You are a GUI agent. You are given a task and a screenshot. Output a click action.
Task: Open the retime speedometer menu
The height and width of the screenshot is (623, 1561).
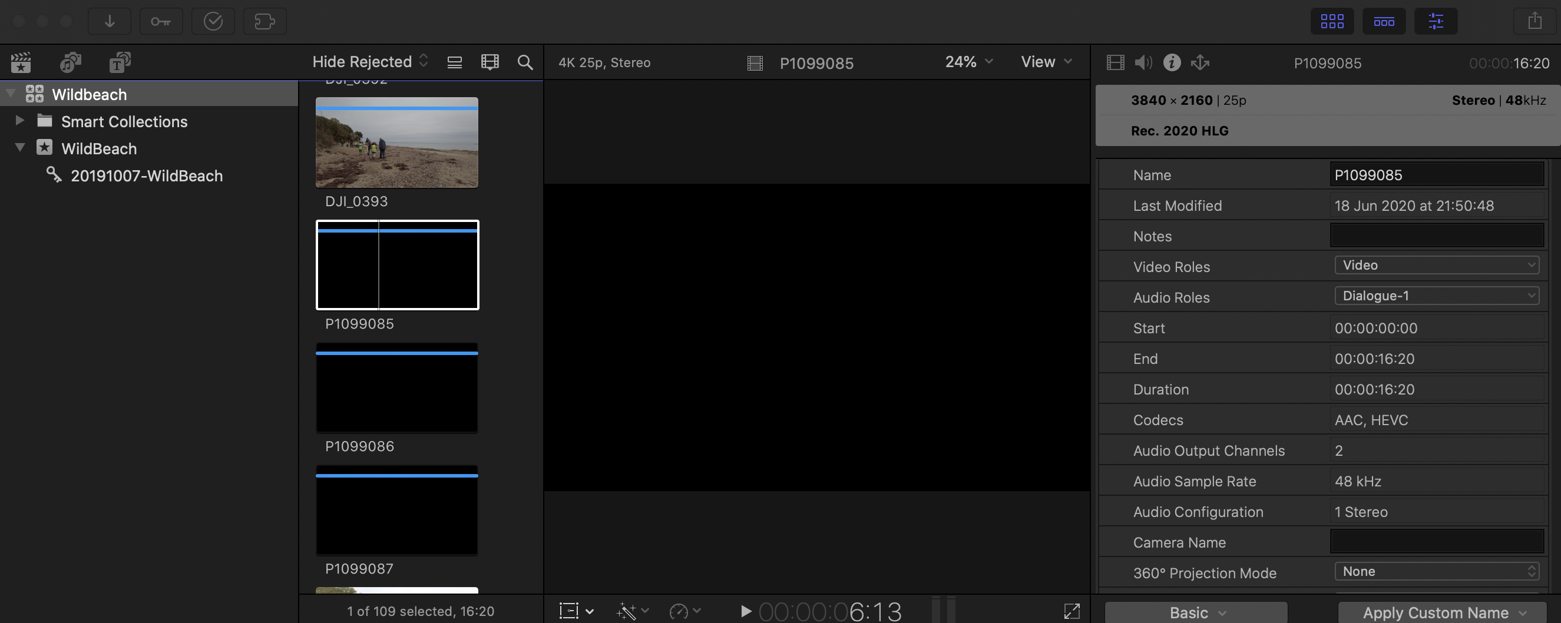point(684,611)
